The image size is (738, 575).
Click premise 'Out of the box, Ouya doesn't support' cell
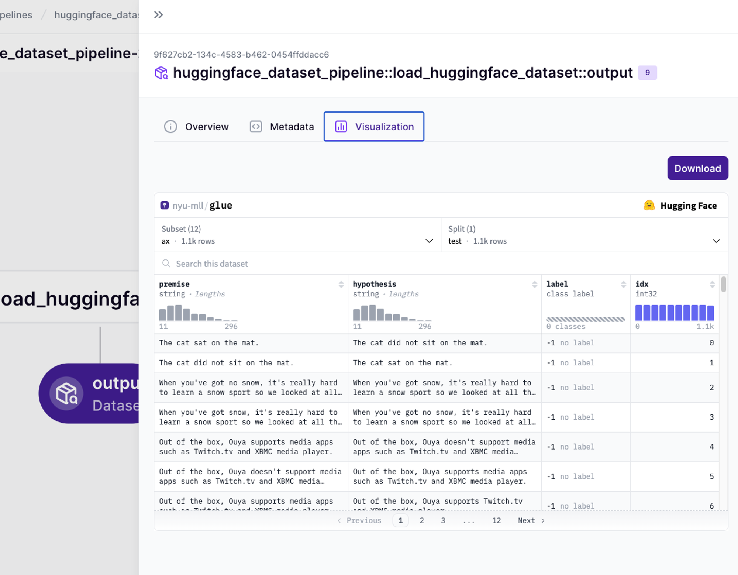251,476
